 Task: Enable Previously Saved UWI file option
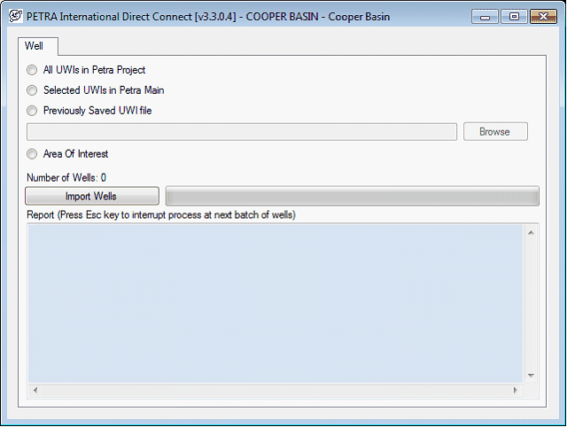click(33, 111)
